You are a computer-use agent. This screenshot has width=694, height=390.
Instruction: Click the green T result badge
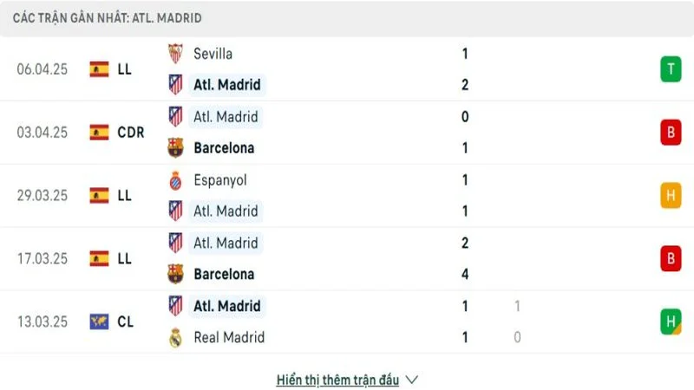pyautogui.click(x=671, y=69)
